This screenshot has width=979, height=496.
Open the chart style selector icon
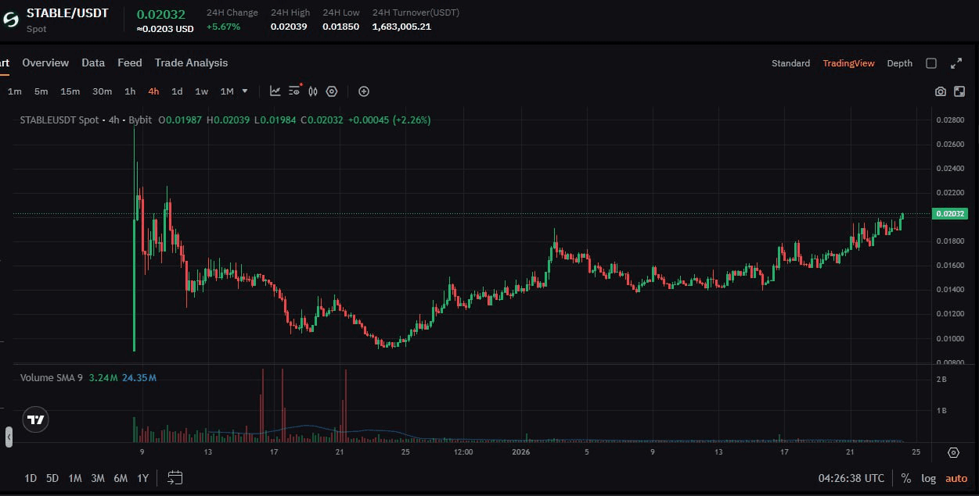pyautogui.click(x=275, y=91)
